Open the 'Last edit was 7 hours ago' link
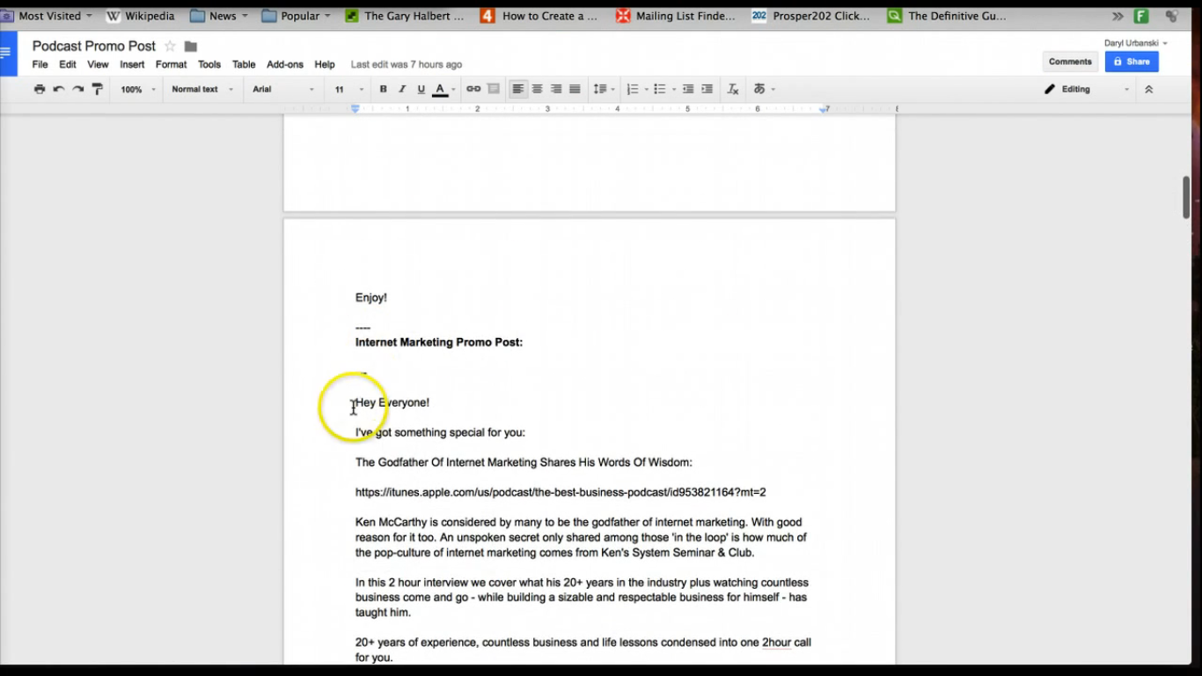Viewport: 1202px width, 676px height. (407, 64)
